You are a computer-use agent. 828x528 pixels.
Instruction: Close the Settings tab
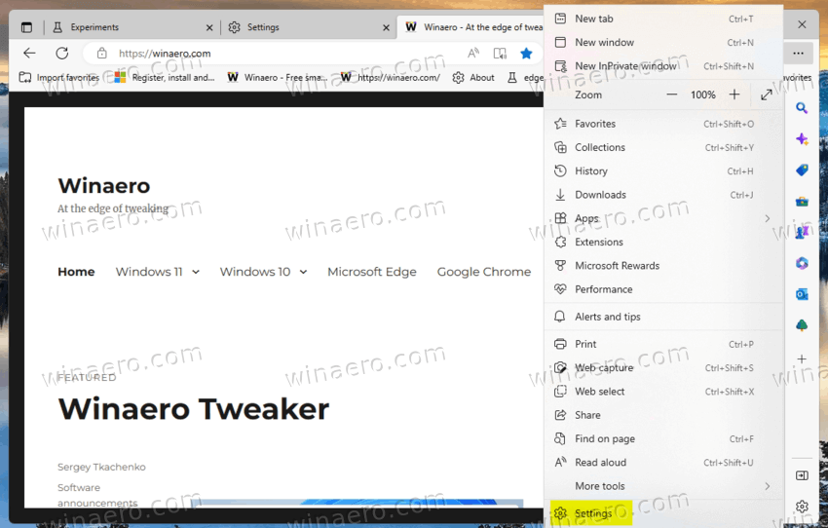387,27
